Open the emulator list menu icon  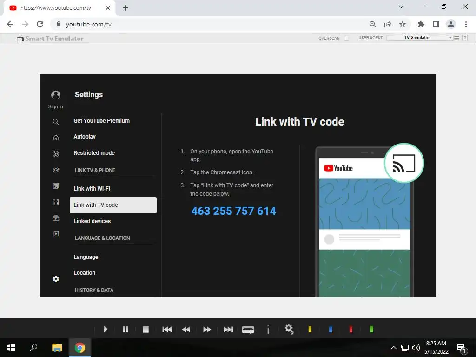pyautogui.click(x=456, y=38)
